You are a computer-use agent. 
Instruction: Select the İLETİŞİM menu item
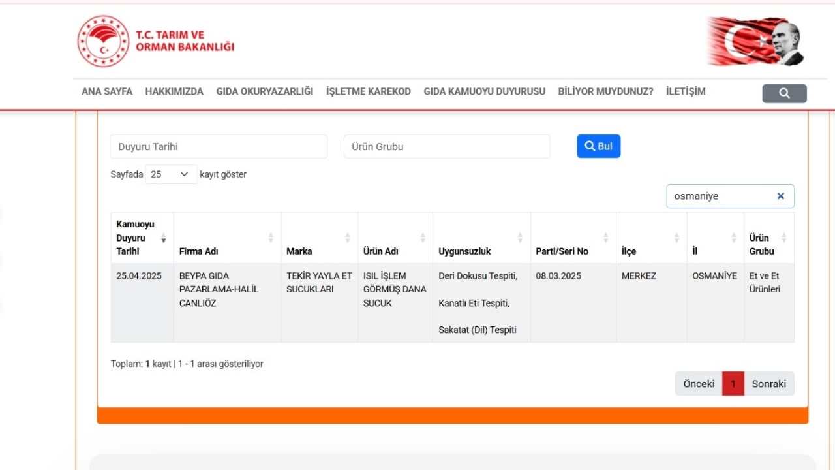(x=685, y=91)
